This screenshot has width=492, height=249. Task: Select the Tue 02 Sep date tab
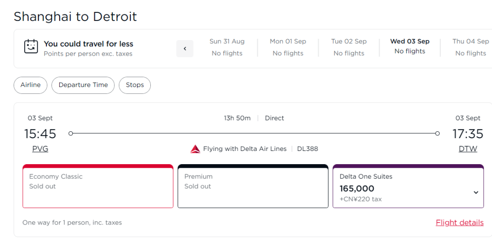point(349,47)
